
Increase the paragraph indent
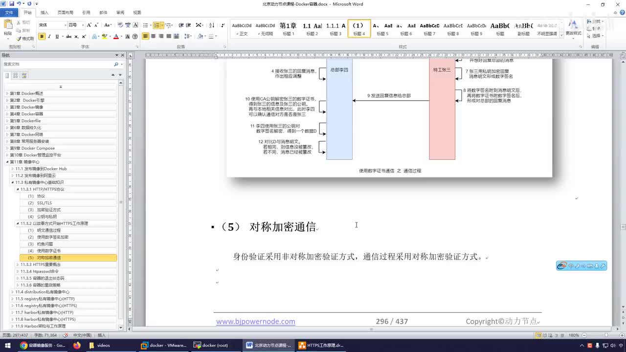pos(188,25)
